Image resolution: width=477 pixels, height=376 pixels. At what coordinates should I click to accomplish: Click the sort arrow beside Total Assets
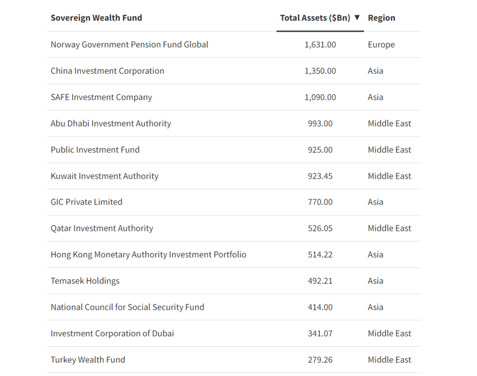click(x=357, y=17)
